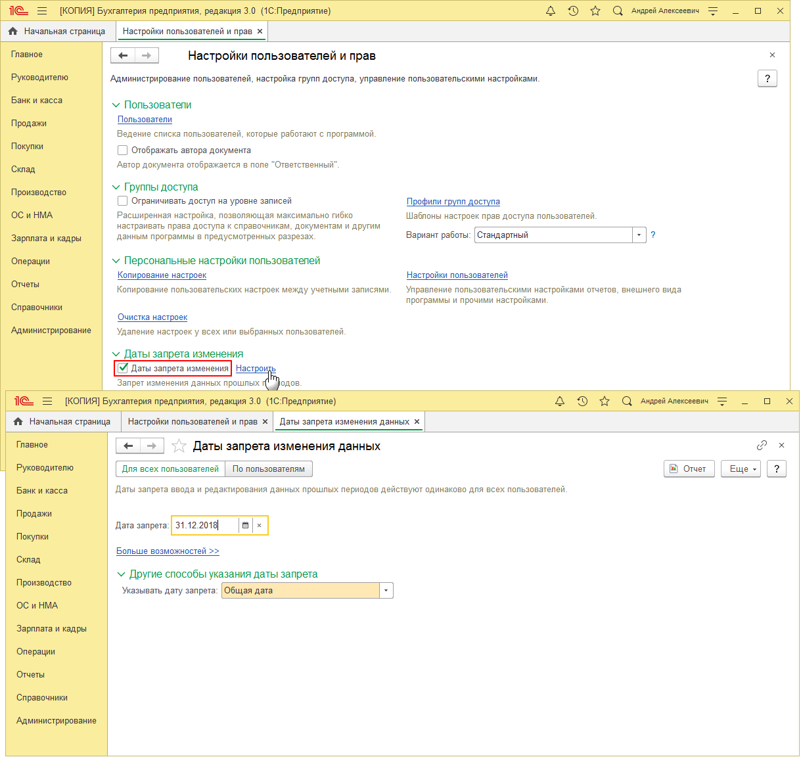Go back with arrow in Даты запрета изменения данных

(x=128, y=446)
